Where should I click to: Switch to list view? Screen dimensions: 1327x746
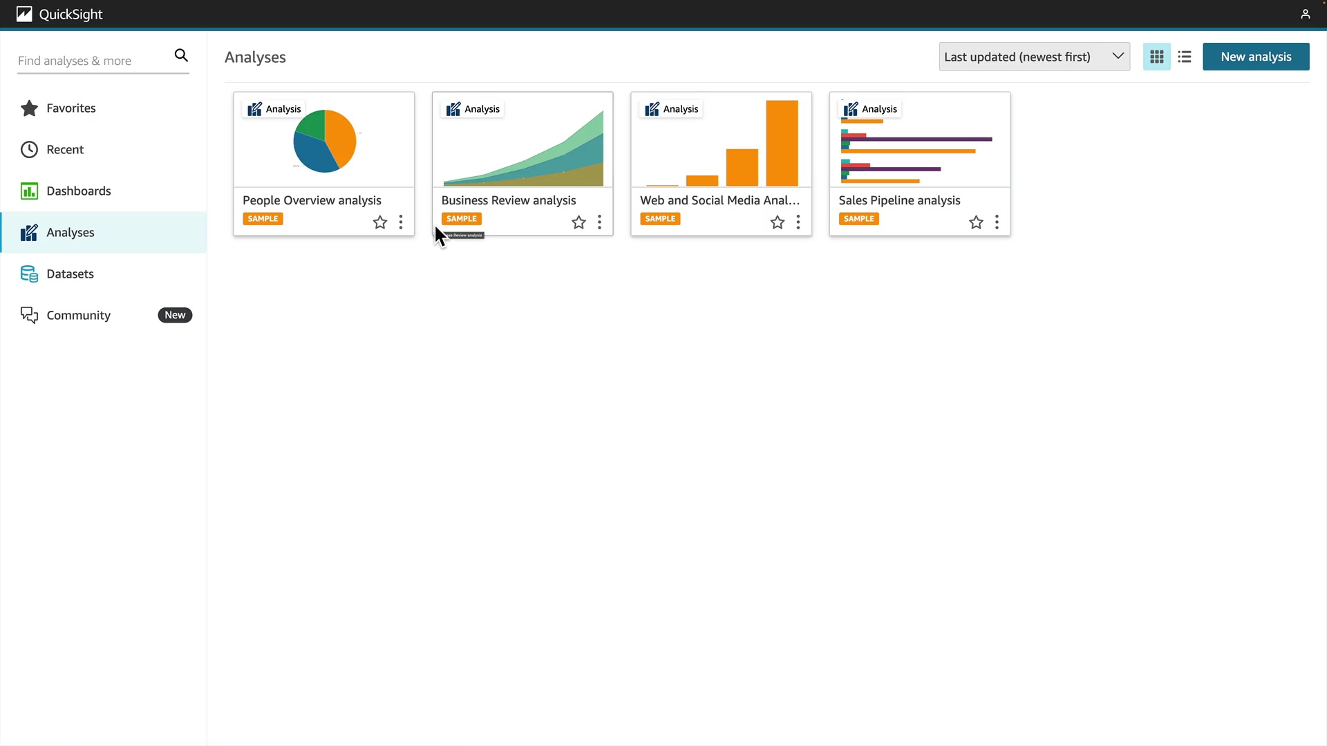pos(1185,57)
